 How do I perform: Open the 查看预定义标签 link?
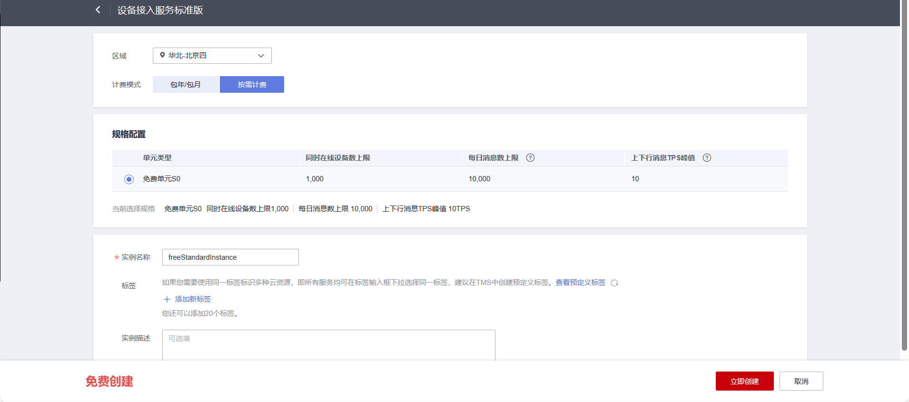(581, 283)
